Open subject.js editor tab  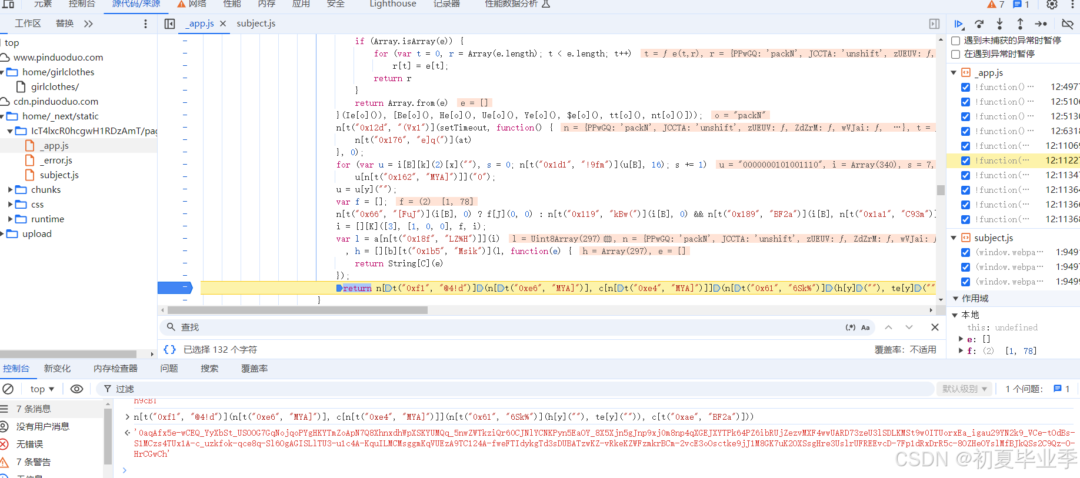tap(256, 24)
